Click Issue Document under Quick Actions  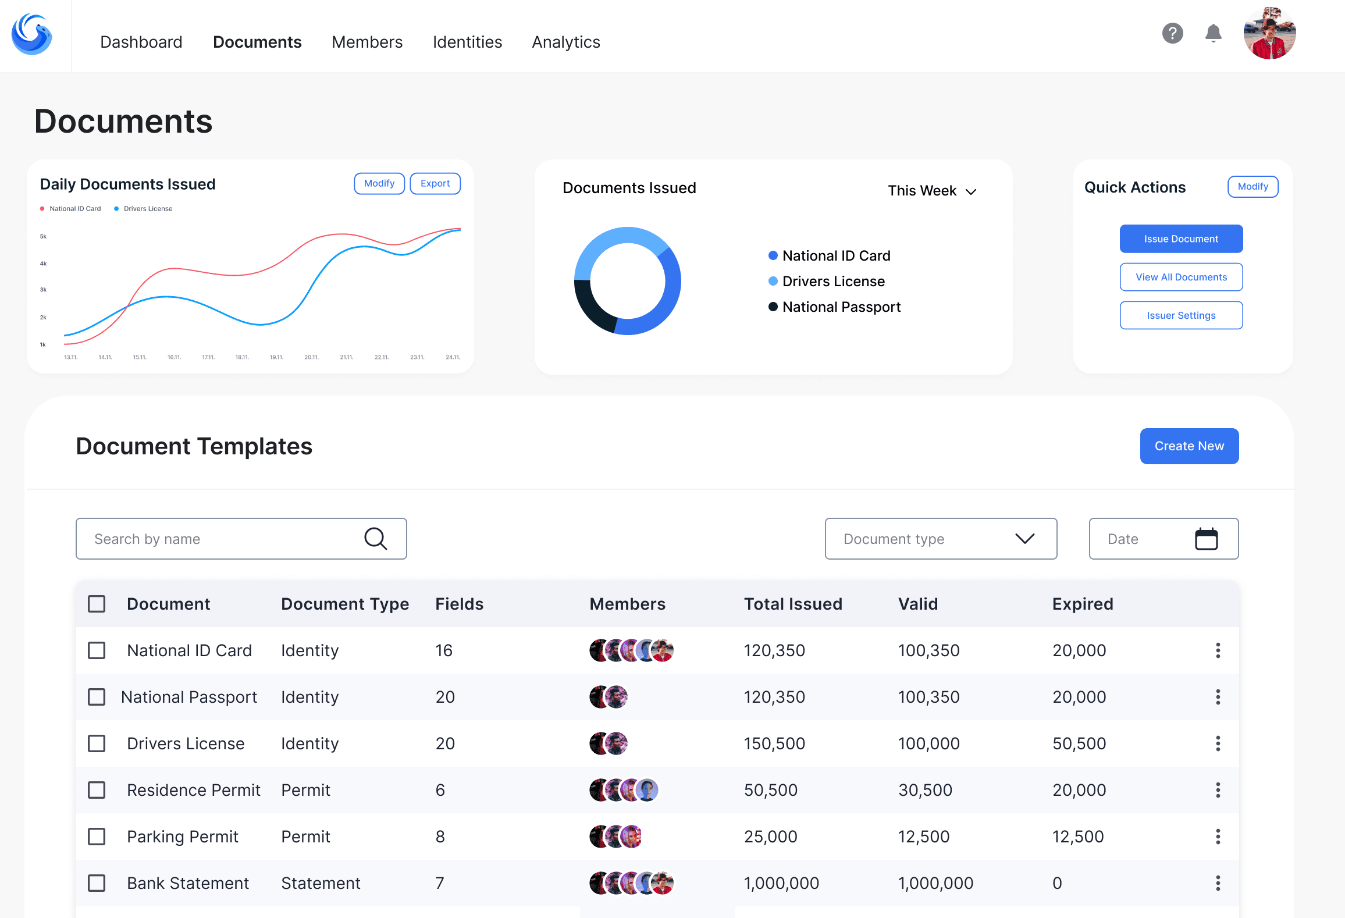1181,239
